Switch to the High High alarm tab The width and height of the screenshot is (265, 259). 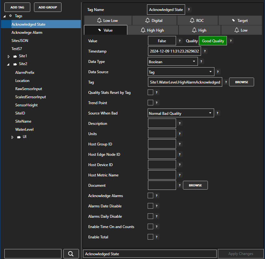153,30
